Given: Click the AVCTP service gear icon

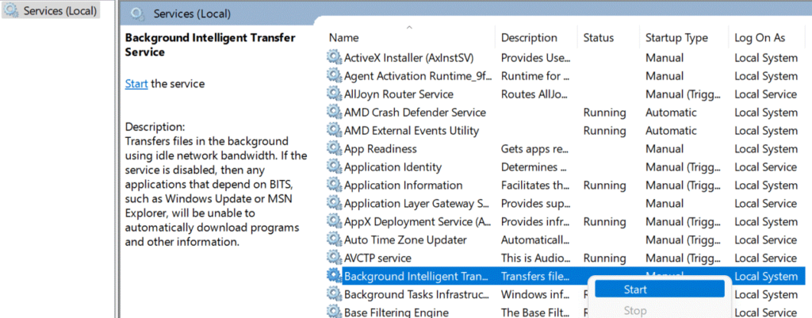Looking at the screenshot, I should coord(335,258).
